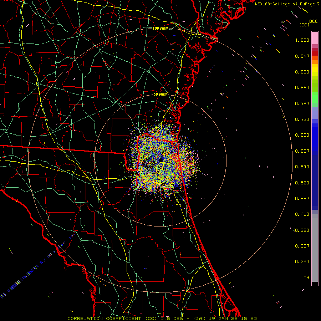Click the 0.733 legend value
The image size is (321, 321).
302,119
